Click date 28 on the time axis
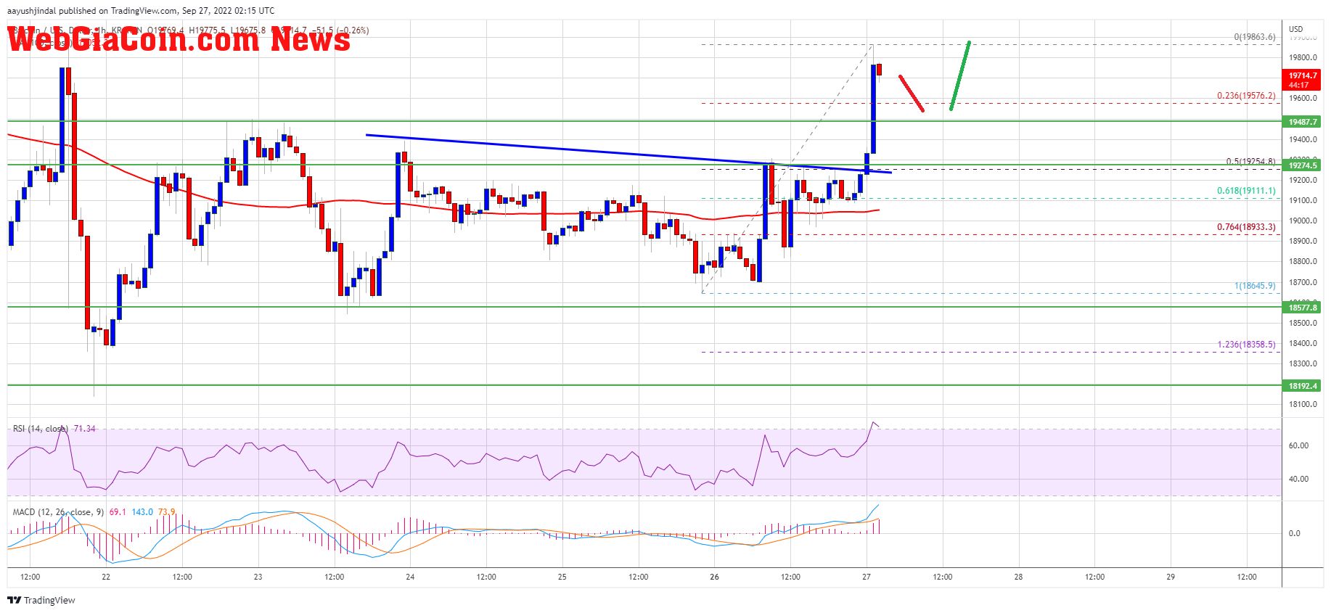Screen dimensions: 1331x613 pos(1018,577)
